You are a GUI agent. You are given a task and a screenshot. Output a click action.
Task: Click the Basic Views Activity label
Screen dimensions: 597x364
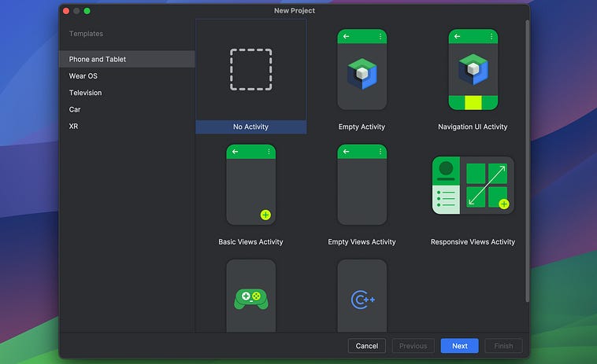coord(250,242)
